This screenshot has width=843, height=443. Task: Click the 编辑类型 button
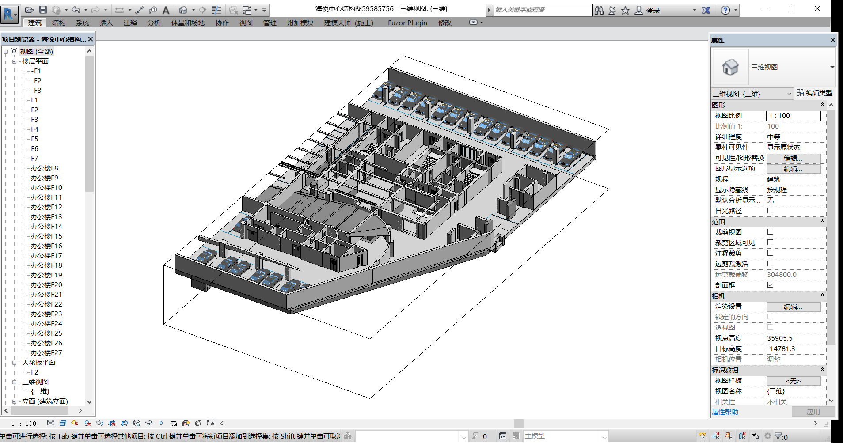[814, 93]
